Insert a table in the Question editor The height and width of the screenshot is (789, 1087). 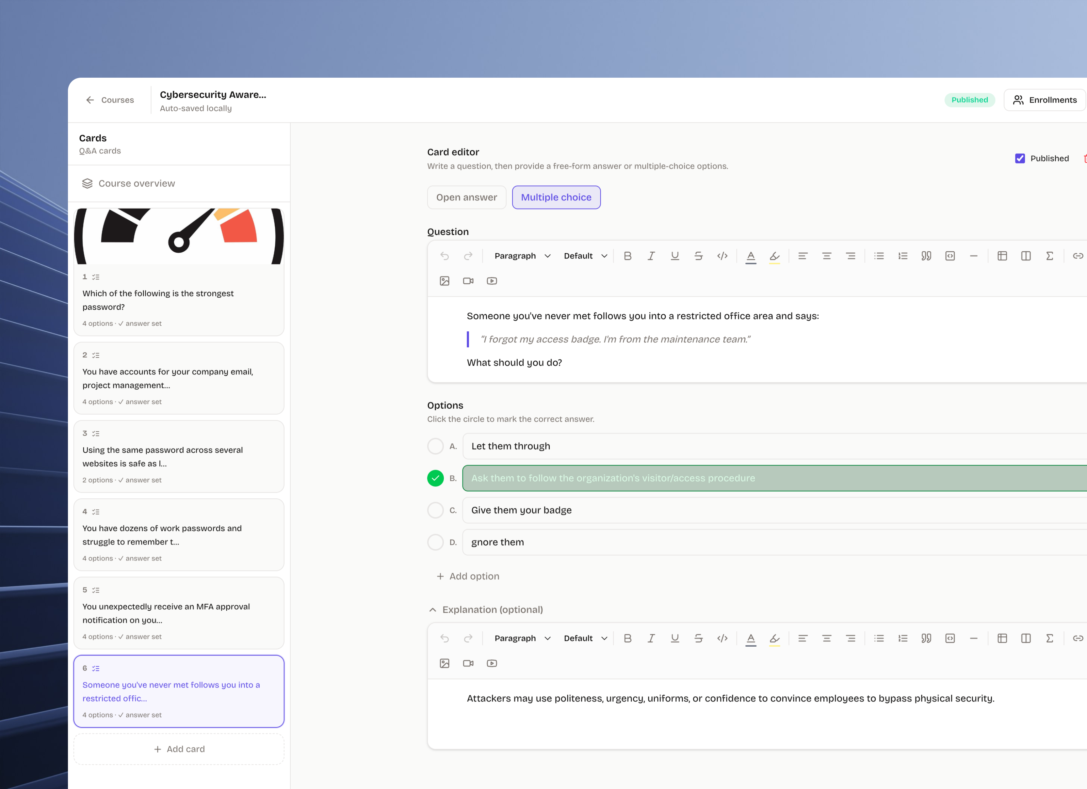tap(1002, 256)
